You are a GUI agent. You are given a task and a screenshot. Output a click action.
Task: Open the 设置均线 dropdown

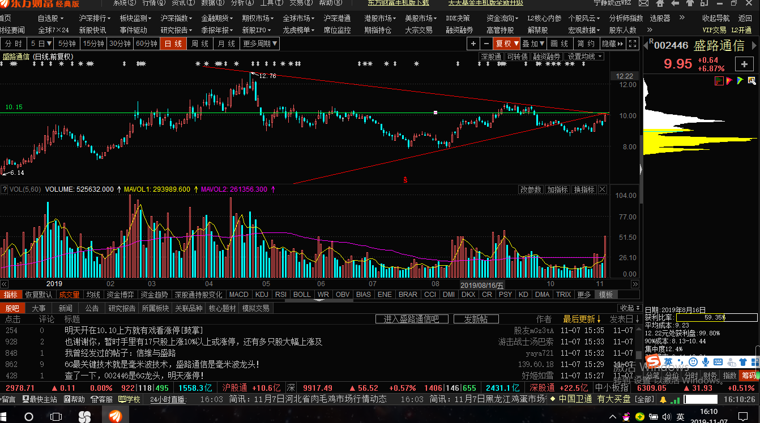click(x=585, y=57)
